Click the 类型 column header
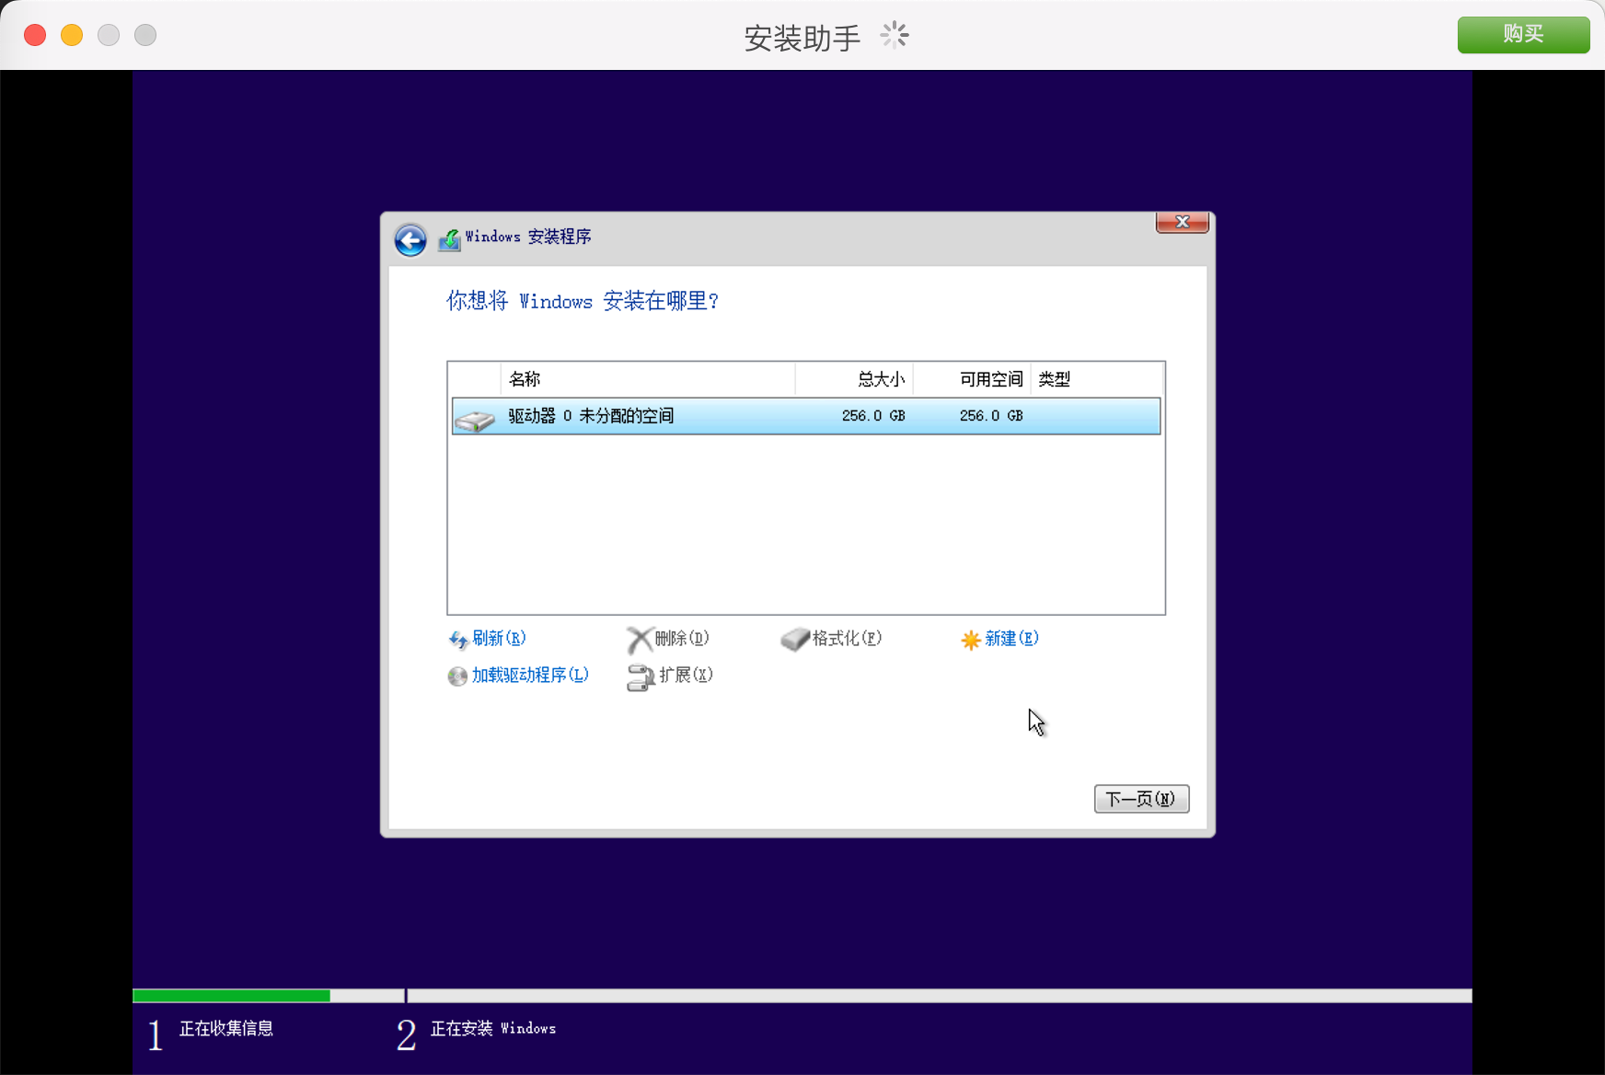Screen dimensions: 1605x1075 tap(1055, 379)
